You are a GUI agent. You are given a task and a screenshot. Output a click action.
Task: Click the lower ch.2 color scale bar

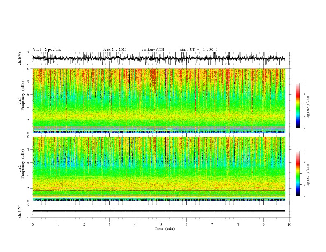pyautogui.click(x=298, y=173)
